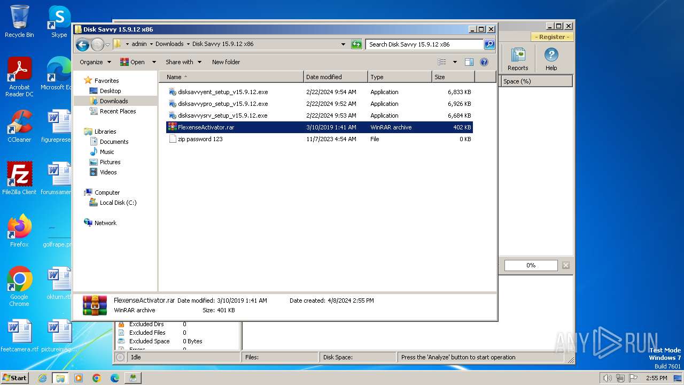Viewport: 684px width, 385px height.
Task: Open Internet Explorer from the taskbar
Action: (42, 378)
